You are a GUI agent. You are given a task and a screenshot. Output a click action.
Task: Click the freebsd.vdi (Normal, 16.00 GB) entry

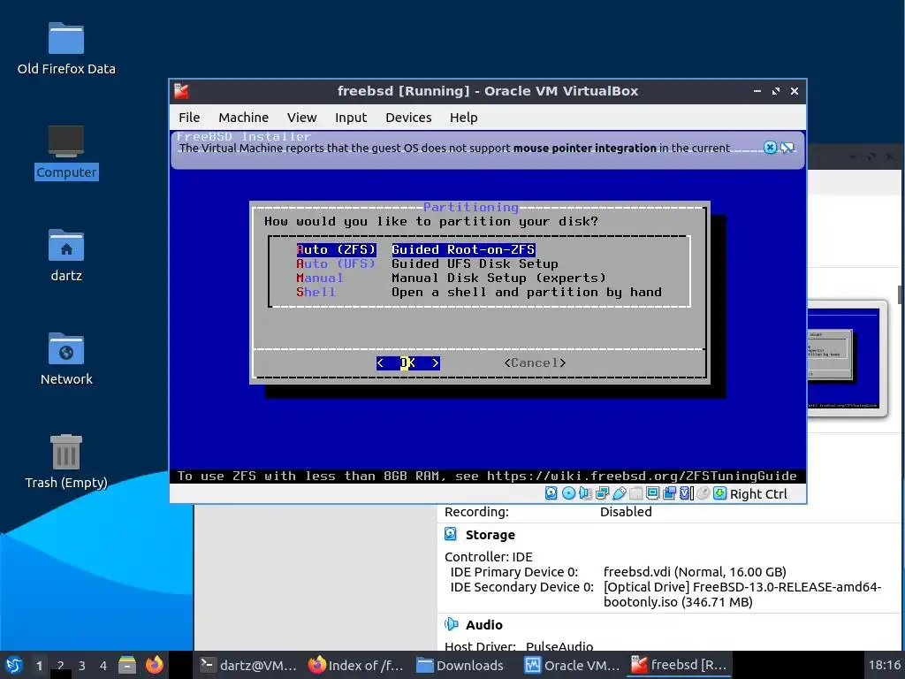[695, 572]
